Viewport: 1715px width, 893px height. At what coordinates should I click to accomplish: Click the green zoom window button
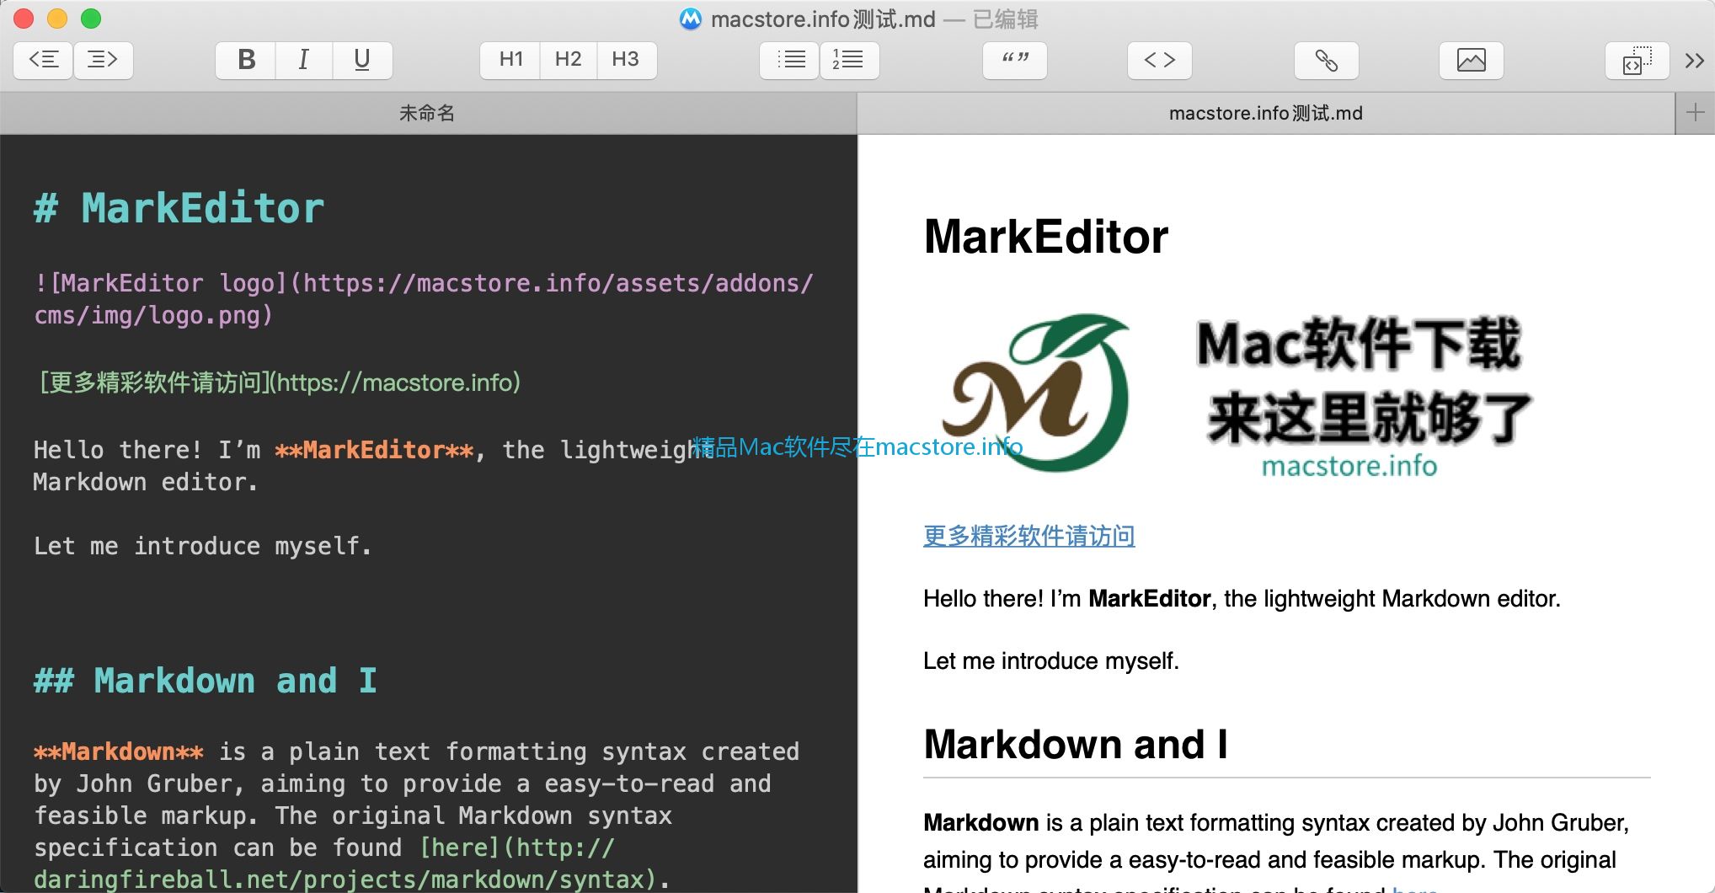tap(91, 19)
